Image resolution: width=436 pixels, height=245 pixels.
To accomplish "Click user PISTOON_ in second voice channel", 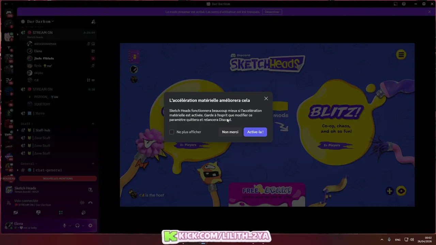I will point(41,97).
